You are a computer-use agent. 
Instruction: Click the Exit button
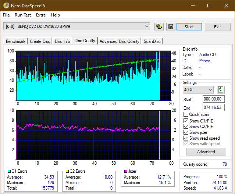(217, 27)
